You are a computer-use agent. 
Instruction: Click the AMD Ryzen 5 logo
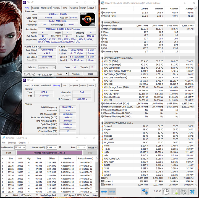click(88, 20)
